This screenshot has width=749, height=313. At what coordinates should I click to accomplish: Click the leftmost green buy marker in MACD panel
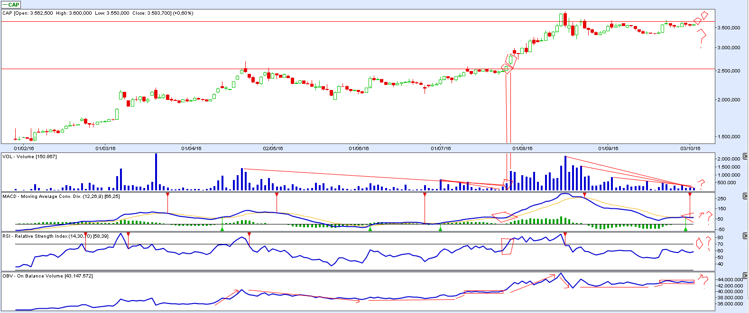(222, 229)
